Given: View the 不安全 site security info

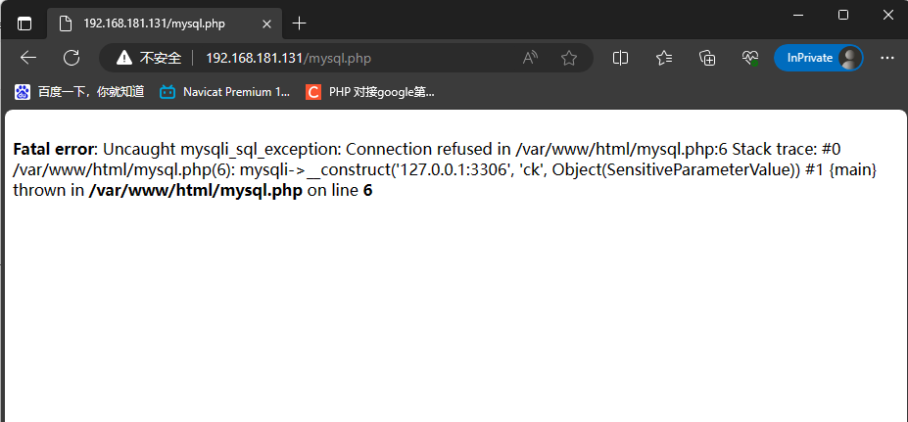Looking at the screenshot, I should (149, 58).
